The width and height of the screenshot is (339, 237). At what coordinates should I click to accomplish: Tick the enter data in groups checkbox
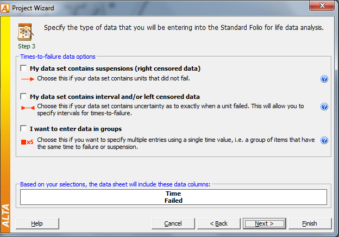pyautogui.click(x=23, y=128)
